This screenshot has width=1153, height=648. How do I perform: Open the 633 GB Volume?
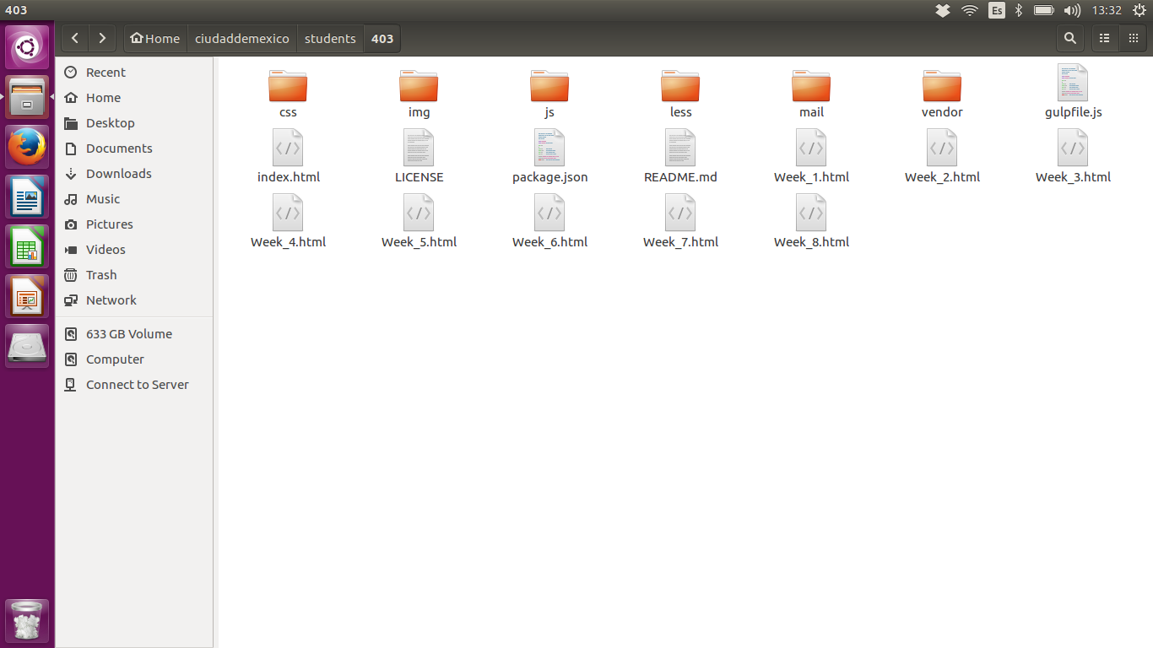135,334
